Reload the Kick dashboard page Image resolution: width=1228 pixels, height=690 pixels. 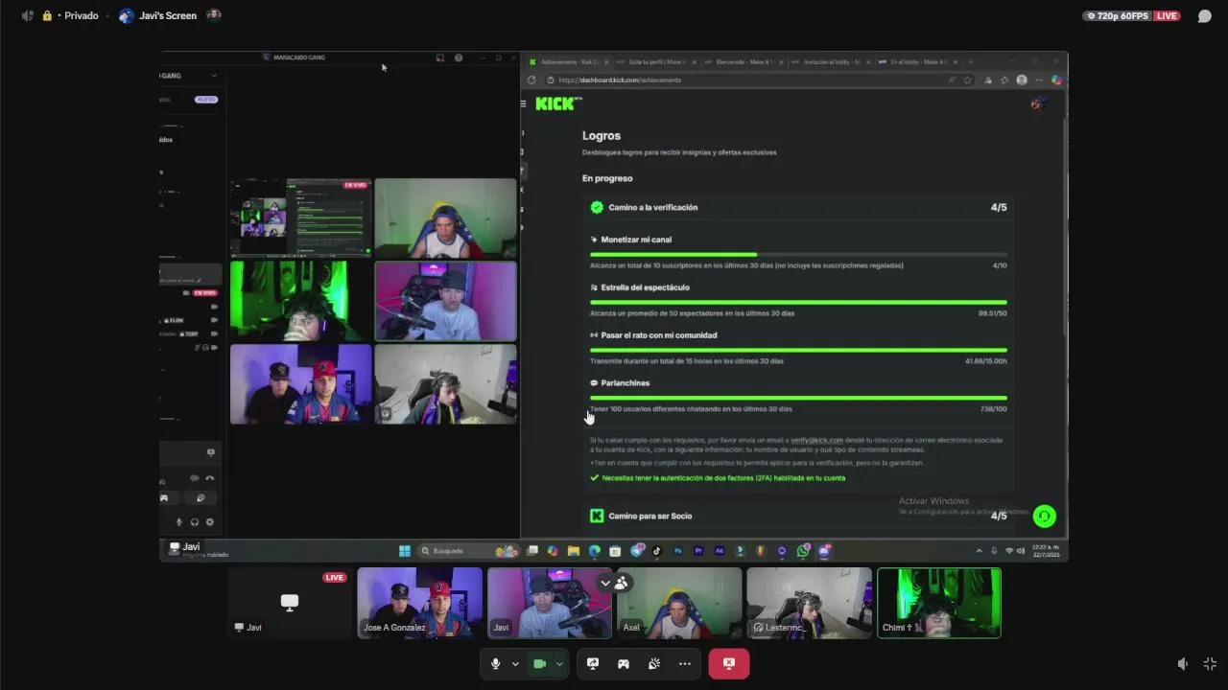(531, 80)
